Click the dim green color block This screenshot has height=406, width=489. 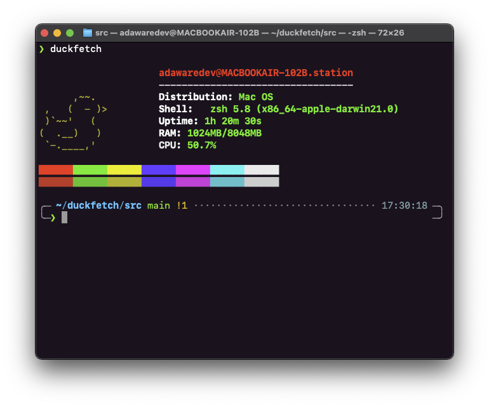pos(90,182)
